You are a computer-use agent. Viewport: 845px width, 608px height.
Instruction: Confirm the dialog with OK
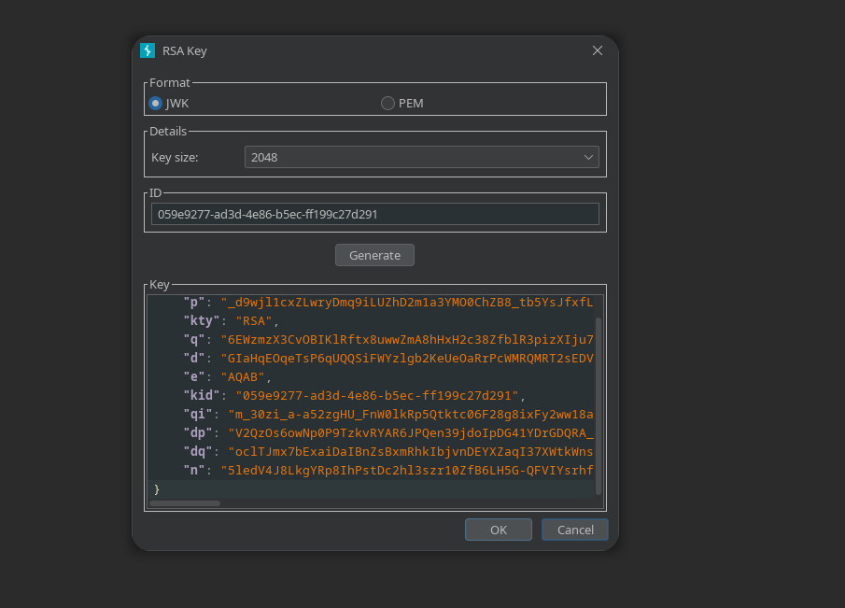pyautogui.click(x=499, y=530)
